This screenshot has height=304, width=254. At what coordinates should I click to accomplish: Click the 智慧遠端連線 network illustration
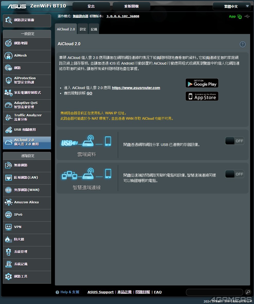(86, 174)
